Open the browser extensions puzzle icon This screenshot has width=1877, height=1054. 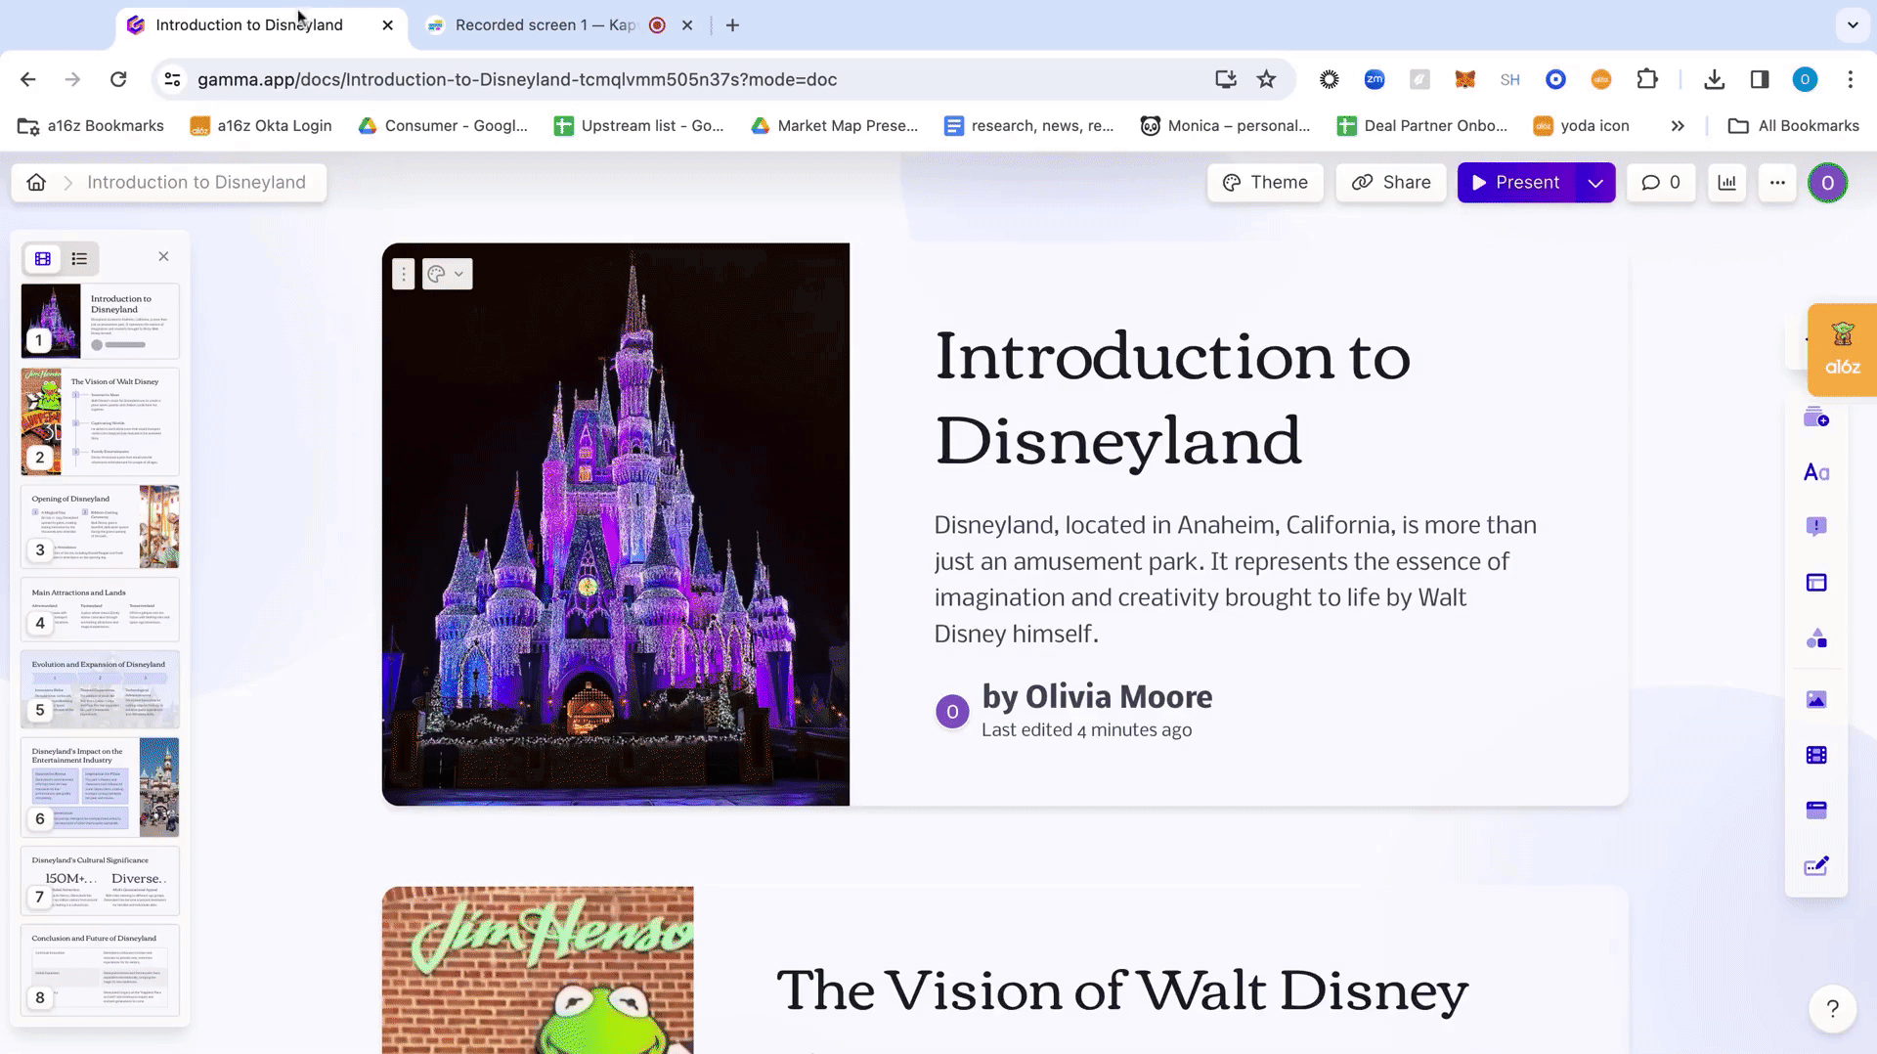pos(1647,79)
